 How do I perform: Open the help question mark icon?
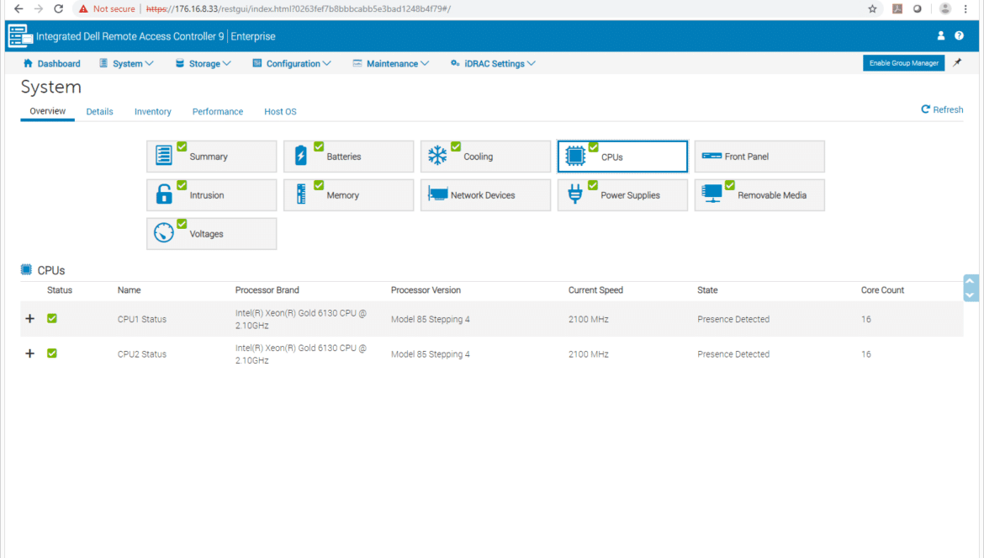pyautogui.click(x=959, y=36)
